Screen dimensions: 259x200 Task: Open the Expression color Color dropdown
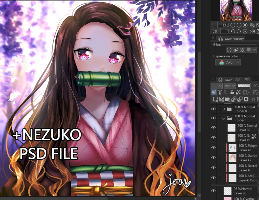pyautogui.click(x=228, y=62)
